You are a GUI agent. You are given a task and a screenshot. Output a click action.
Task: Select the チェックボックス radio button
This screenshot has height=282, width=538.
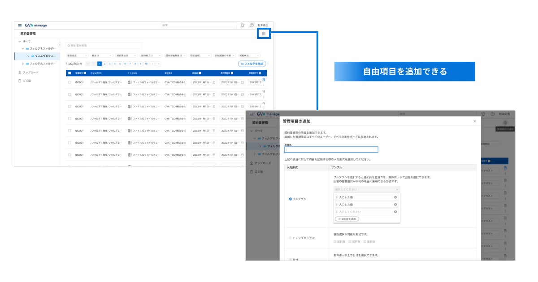[x=291, y=238]
